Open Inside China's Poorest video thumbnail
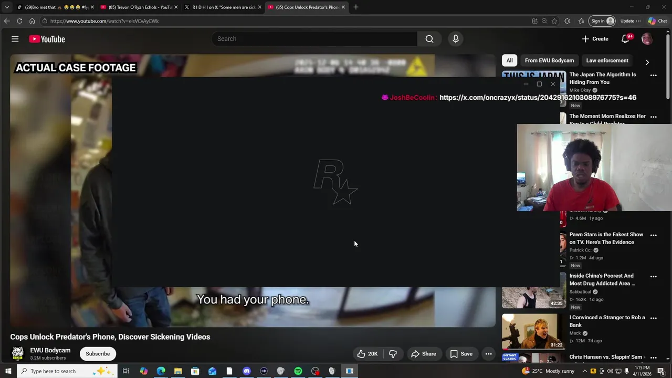 click(534, 290)
